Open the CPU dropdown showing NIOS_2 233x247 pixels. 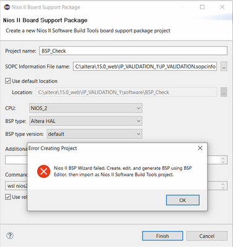pyautogui.click(x=86, y=108)
